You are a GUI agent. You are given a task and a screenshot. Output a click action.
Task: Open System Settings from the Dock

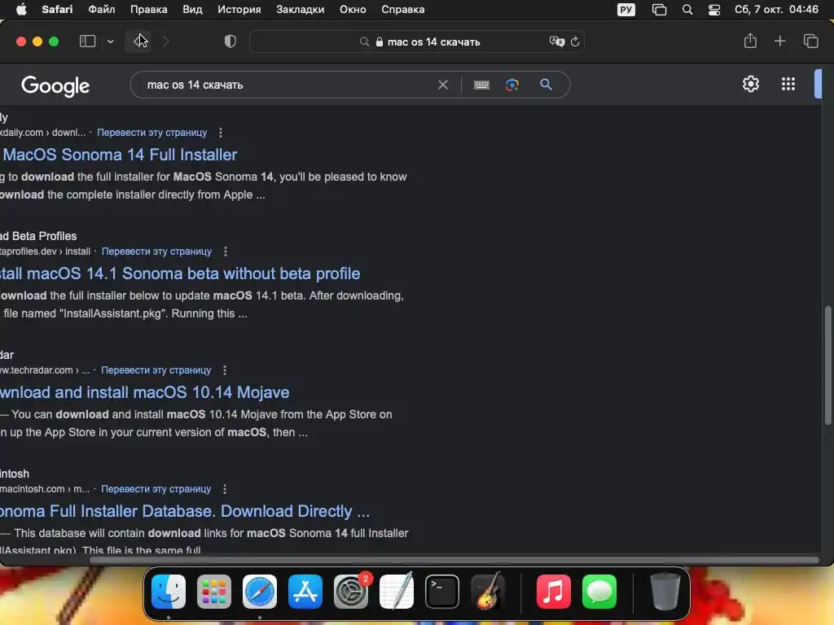[351, 592]
